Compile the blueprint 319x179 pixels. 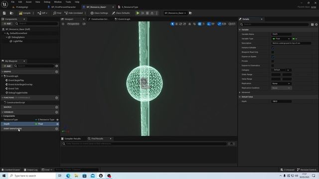pos(24,13)
